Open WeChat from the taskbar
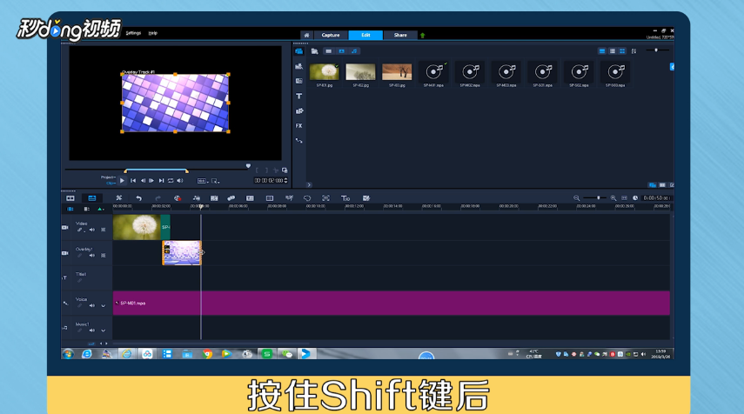Image resolution: width=744 pixels, height=414 pixels. (x=287, y=354)
